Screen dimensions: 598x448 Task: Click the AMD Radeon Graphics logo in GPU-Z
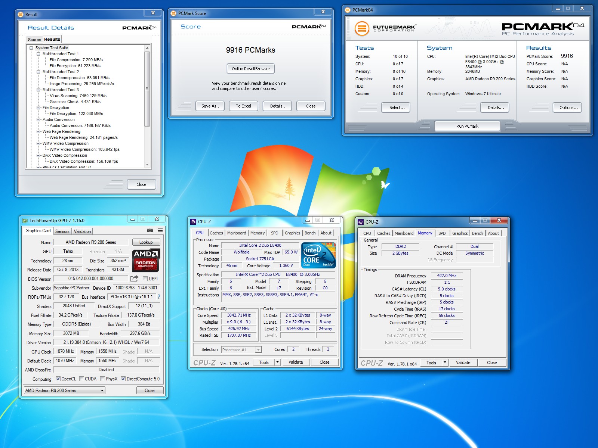146,260
